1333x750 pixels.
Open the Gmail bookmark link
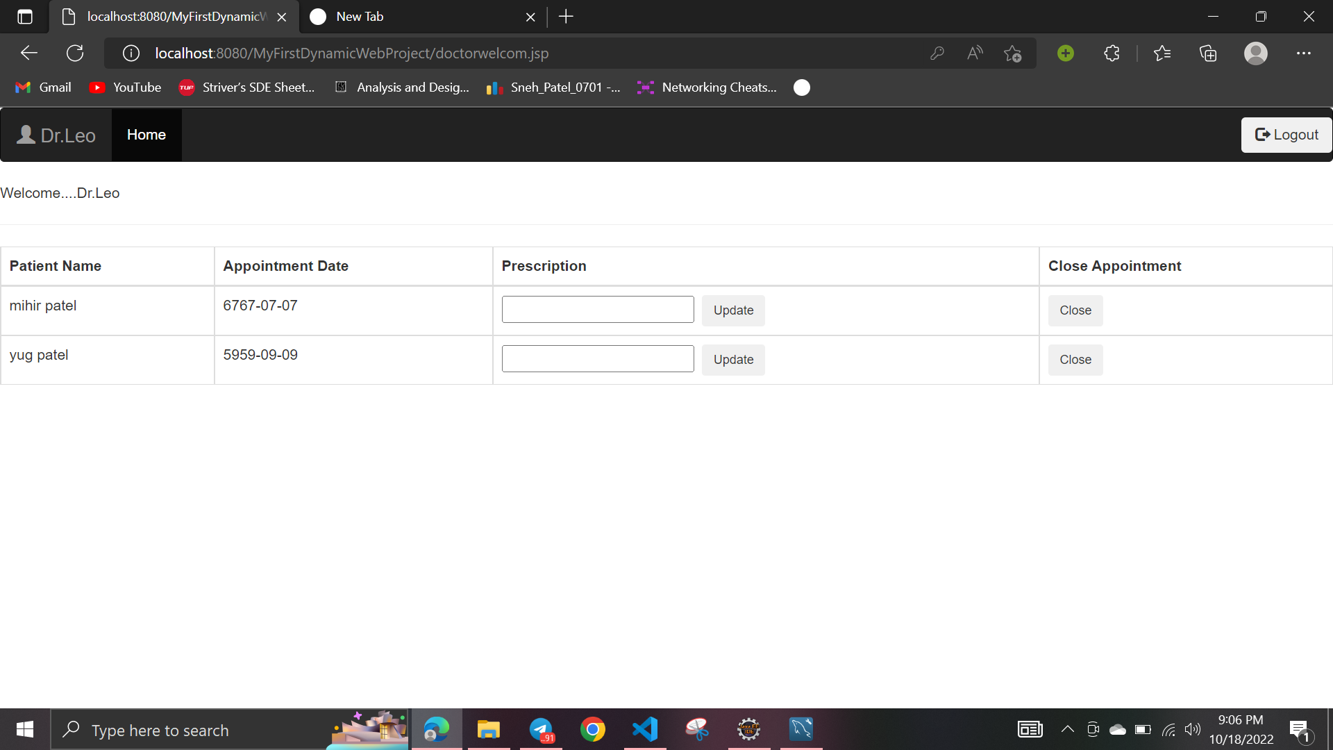point(43,87)
